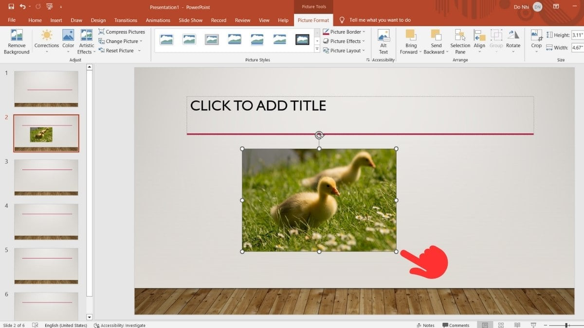Screen dimensions: 584x328
Task: Customize Quick Access Toolbar arrow
Action: tap(60, 7)
